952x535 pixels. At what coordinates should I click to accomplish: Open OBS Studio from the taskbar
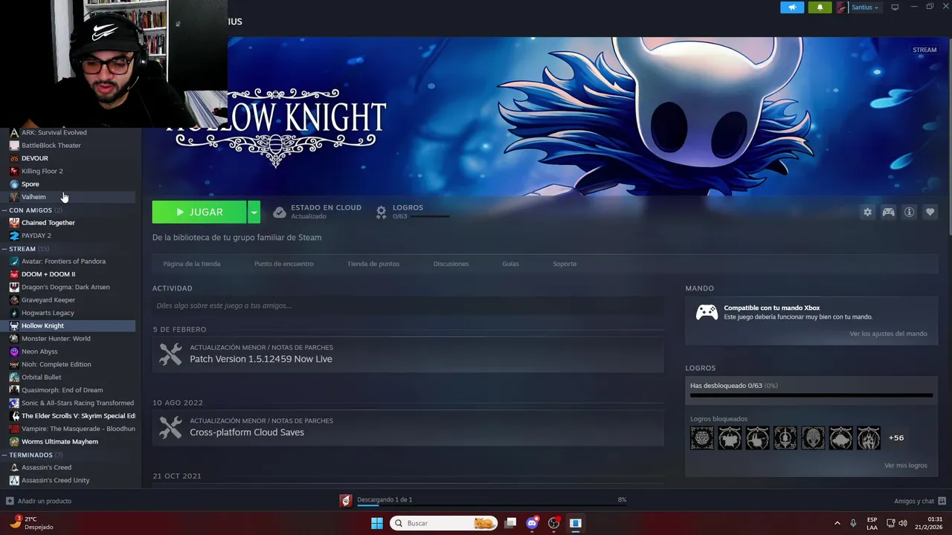(x=553, y=523)
